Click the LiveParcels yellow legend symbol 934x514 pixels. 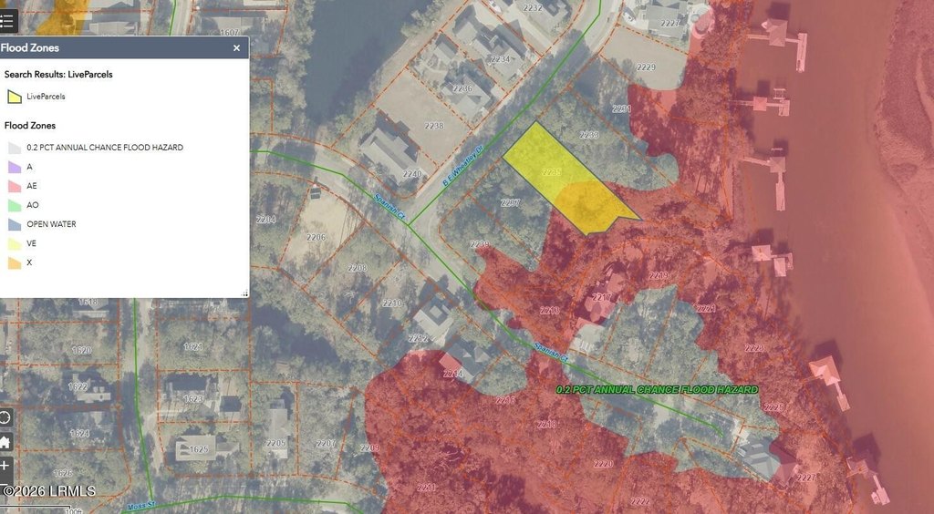tap(14, 96)
